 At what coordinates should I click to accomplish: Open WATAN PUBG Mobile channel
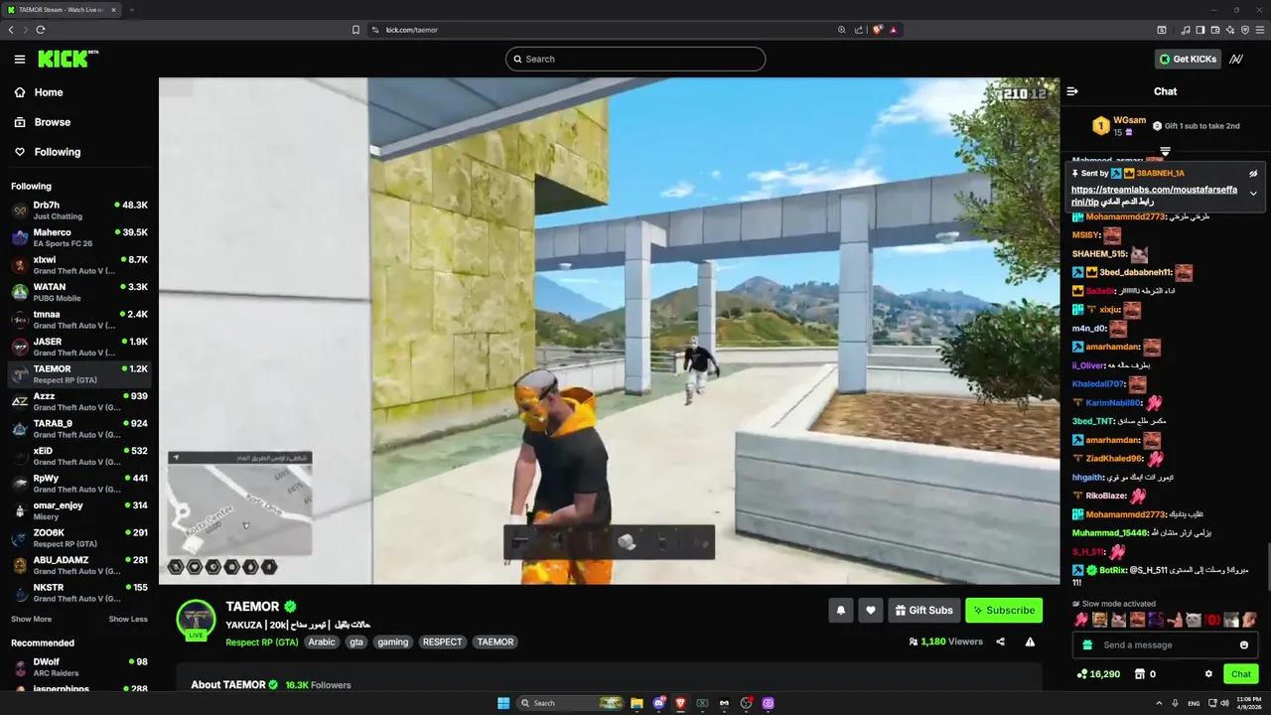(79, 293)
